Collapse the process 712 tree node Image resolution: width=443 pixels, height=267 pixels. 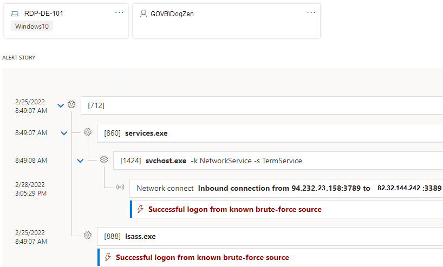[x=60, y=105]
